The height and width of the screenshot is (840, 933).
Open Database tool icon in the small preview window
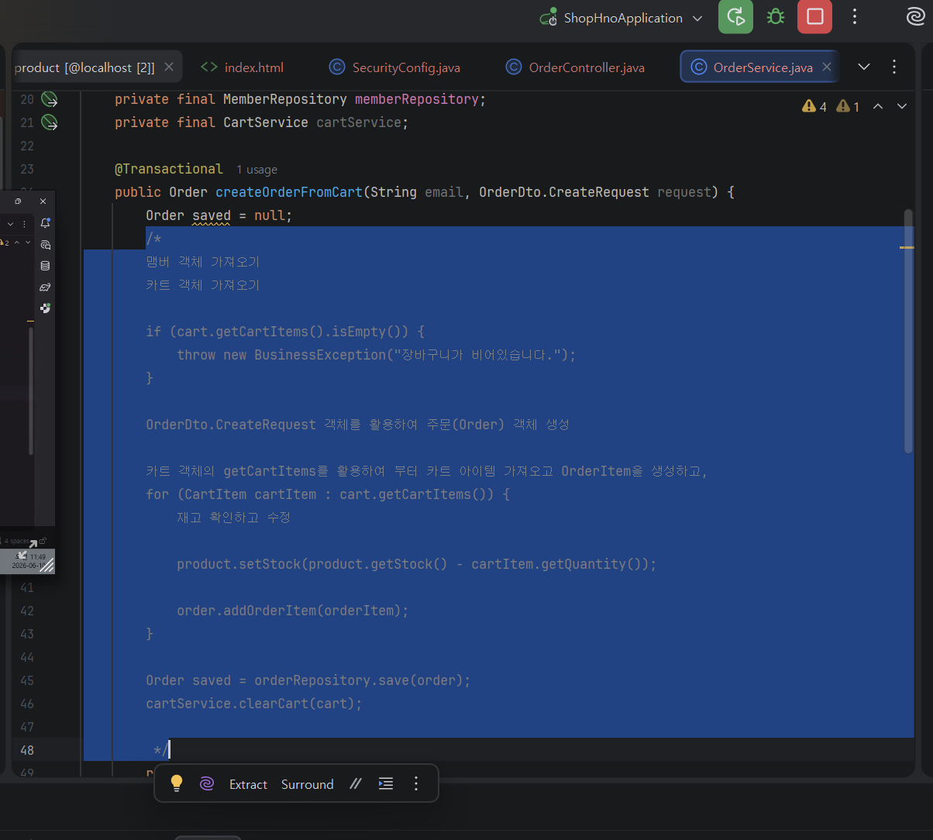(x=45, y=266)
